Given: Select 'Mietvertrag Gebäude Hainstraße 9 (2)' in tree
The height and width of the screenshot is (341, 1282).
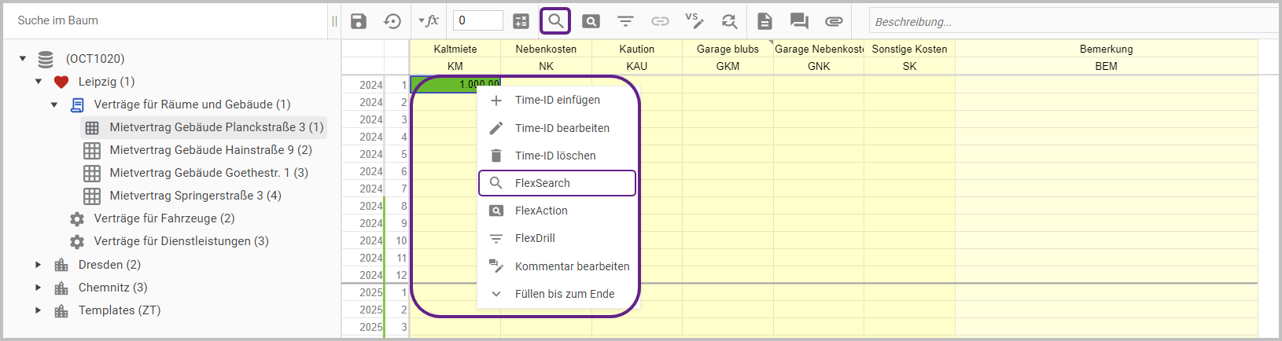Looking at the screenshot, I should [210, 150].
